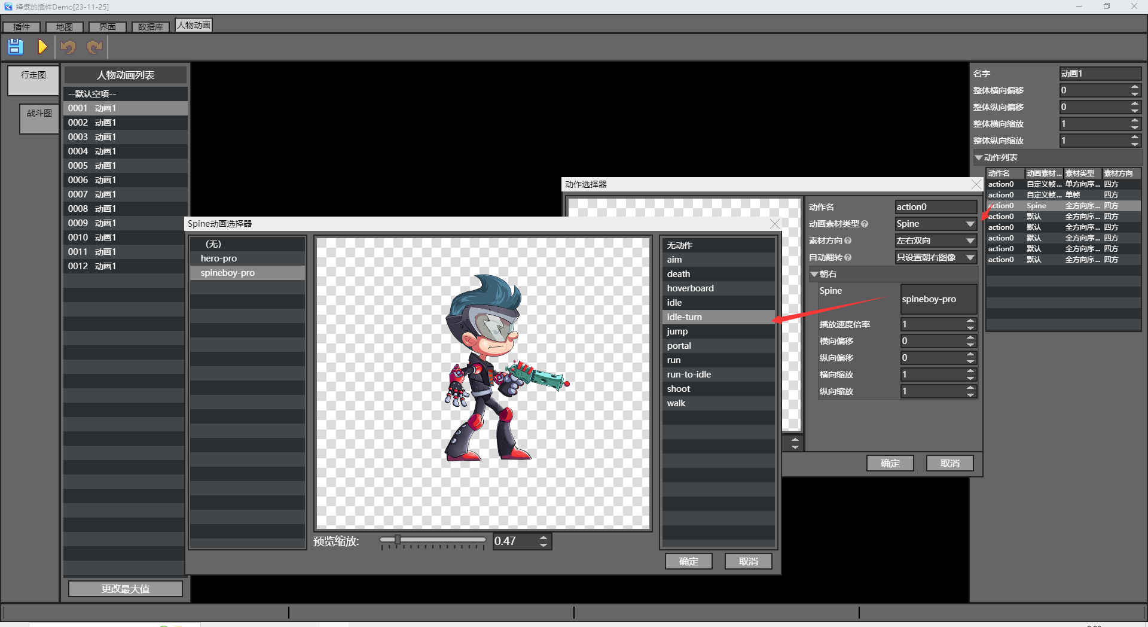The width and height of the screenshot is (1148, 627).
Task: Choose 无动作 in the animation list
Action: coord(719,245)
